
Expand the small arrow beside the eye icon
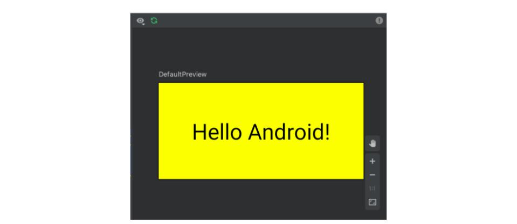(143, 23)
